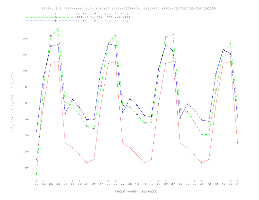The height and width of the screenshot is (200, 259).
Task: Click x-axis tick label 36
Action: pyautogui.click(x=123, y=184)
